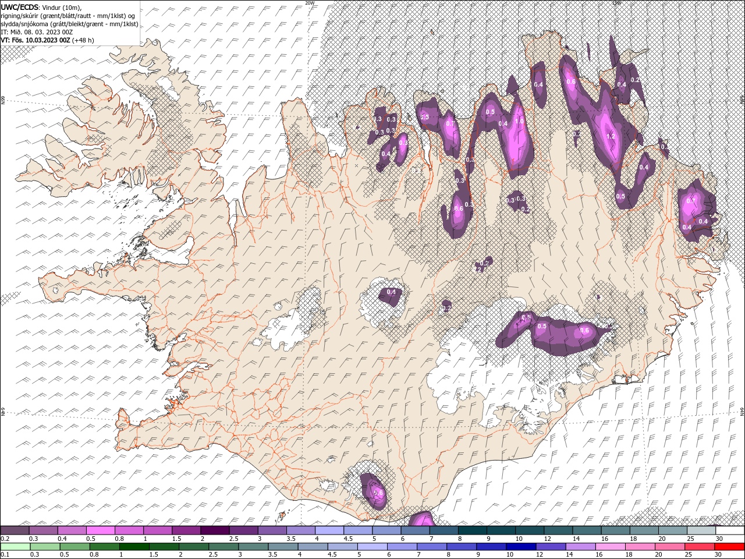Click the initial time line 'IT: Mið. 08. 03. 2023 00Z'
Screen dimensions: 745x559
click(37, 32)
